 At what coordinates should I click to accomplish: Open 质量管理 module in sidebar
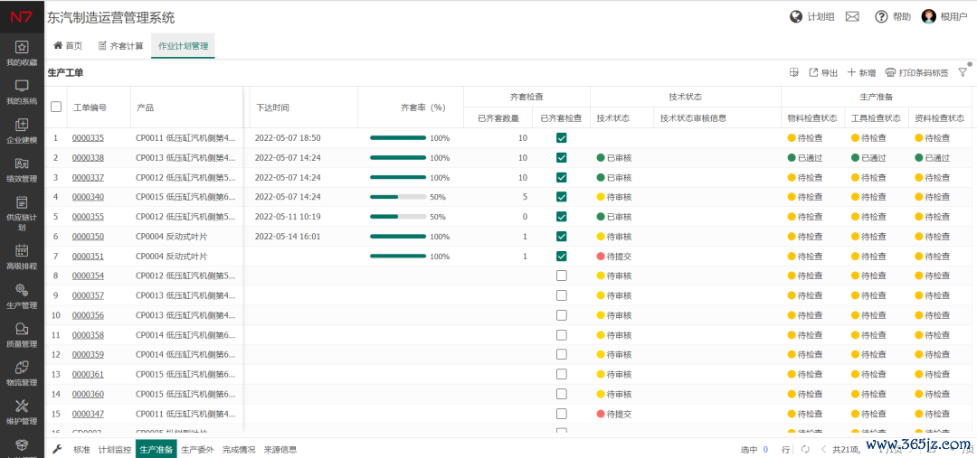(x=22, y=335)
